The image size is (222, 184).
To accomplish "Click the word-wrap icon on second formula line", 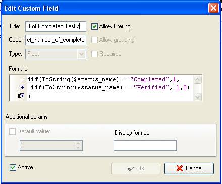I will click(21, 87).
